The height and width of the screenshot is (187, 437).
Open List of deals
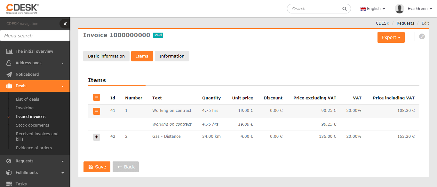pos(28,99)
